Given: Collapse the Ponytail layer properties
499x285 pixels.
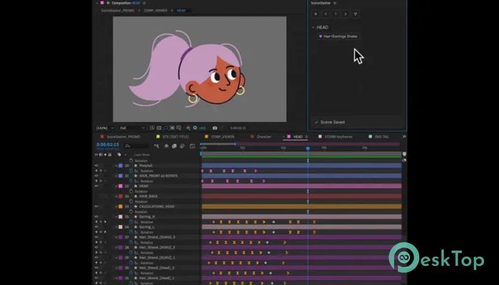Looking at the screenshot, I should (116, 166).
